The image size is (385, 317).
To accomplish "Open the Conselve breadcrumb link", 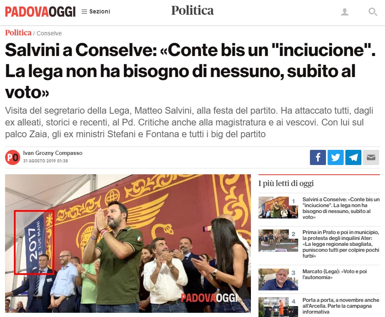I will click(x=49, y=33).
